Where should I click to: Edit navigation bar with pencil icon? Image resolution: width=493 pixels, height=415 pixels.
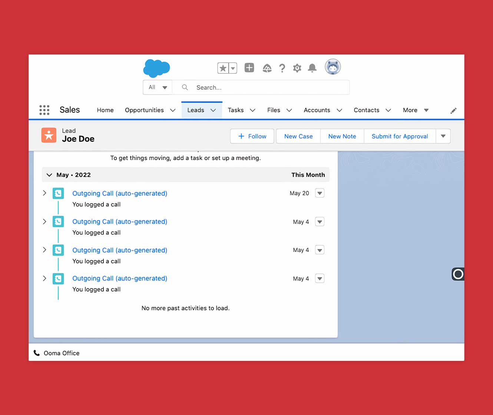click(x=453, y=110)
